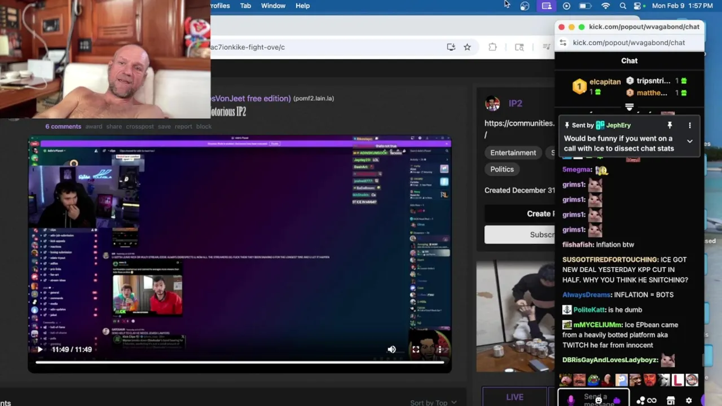Viewport: 722px width, 406px height.
Task: Seek along the video progress bar
Action: [240, 362]
